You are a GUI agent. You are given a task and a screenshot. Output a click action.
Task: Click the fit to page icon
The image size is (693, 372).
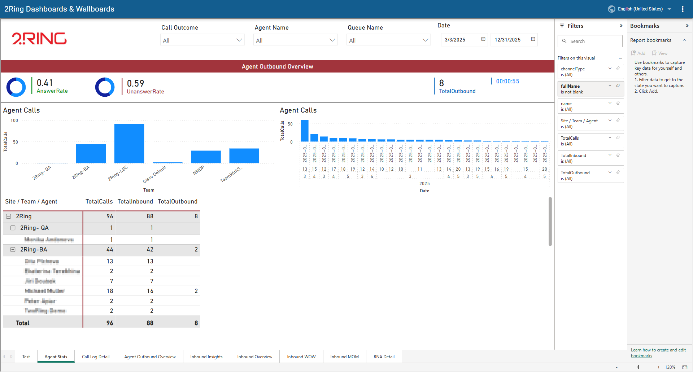684,367
